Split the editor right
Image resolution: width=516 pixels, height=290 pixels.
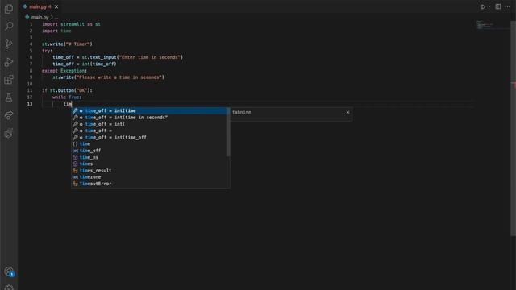(498, 6)
